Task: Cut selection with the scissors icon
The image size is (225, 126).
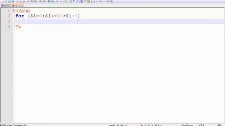Action: pyautogui.click(x=28, y=1)
